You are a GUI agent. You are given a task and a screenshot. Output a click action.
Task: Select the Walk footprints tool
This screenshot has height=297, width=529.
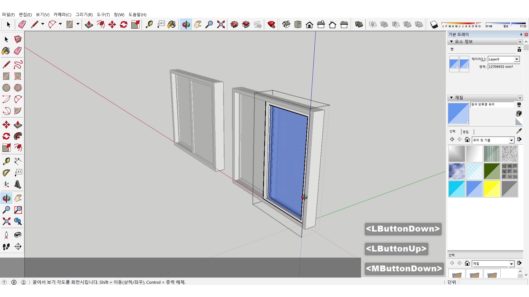coord(6,247)
